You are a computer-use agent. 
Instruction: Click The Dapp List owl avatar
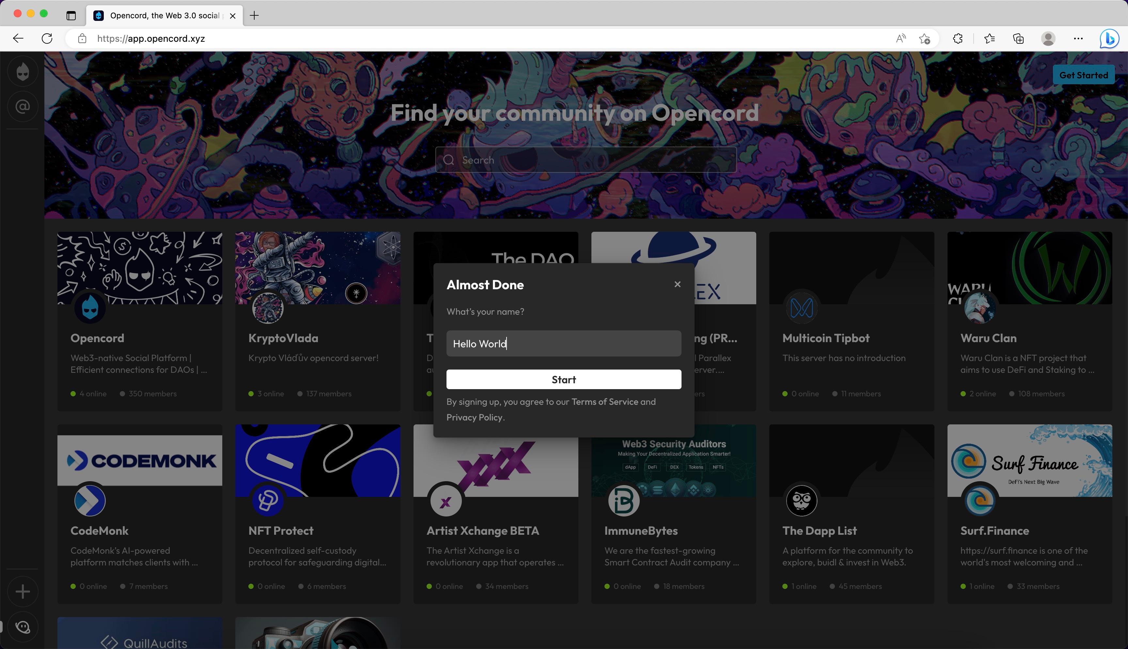[x=802, y=500]
